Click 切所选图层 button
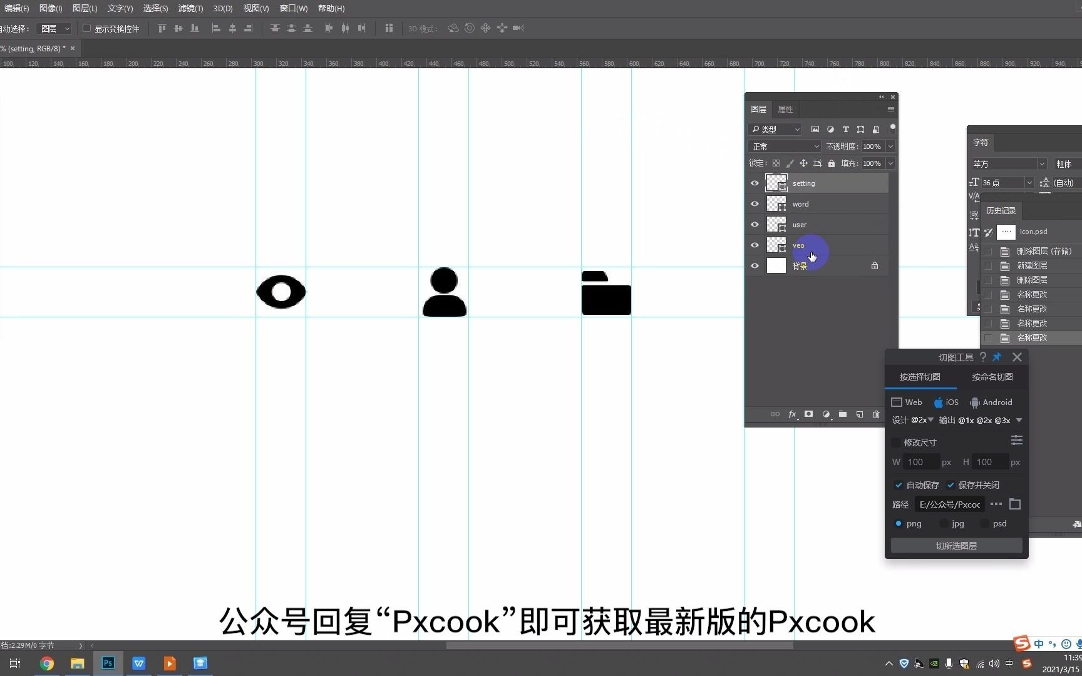 click(x=956, y=546)
